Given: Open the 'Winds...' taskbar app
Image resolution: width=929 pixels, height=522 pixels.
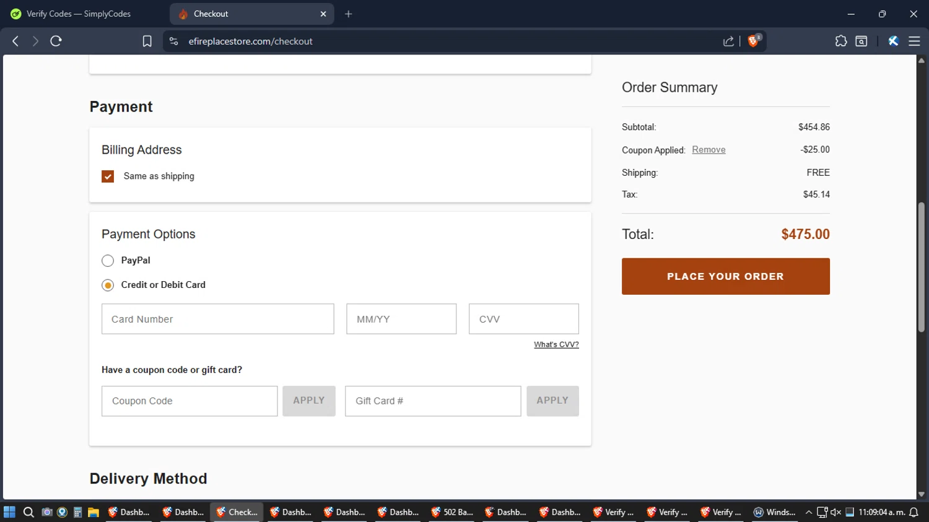Looking at the screenshot, I should [x=775, y=512].
